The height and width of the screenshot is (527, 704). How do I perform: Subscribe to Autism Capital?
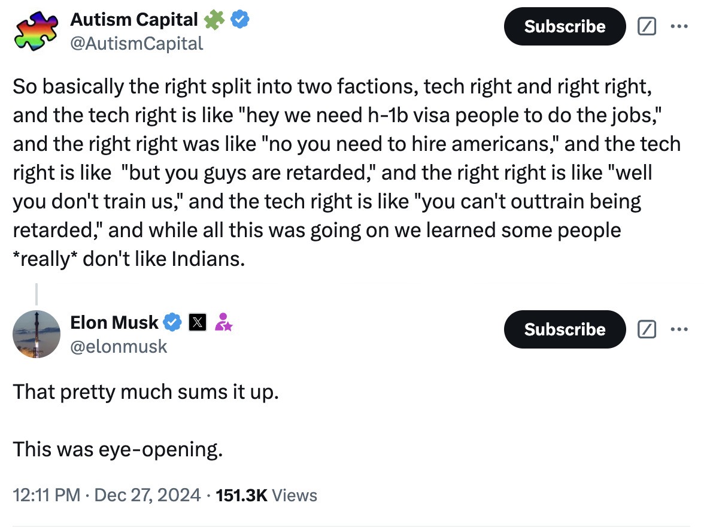565,26
